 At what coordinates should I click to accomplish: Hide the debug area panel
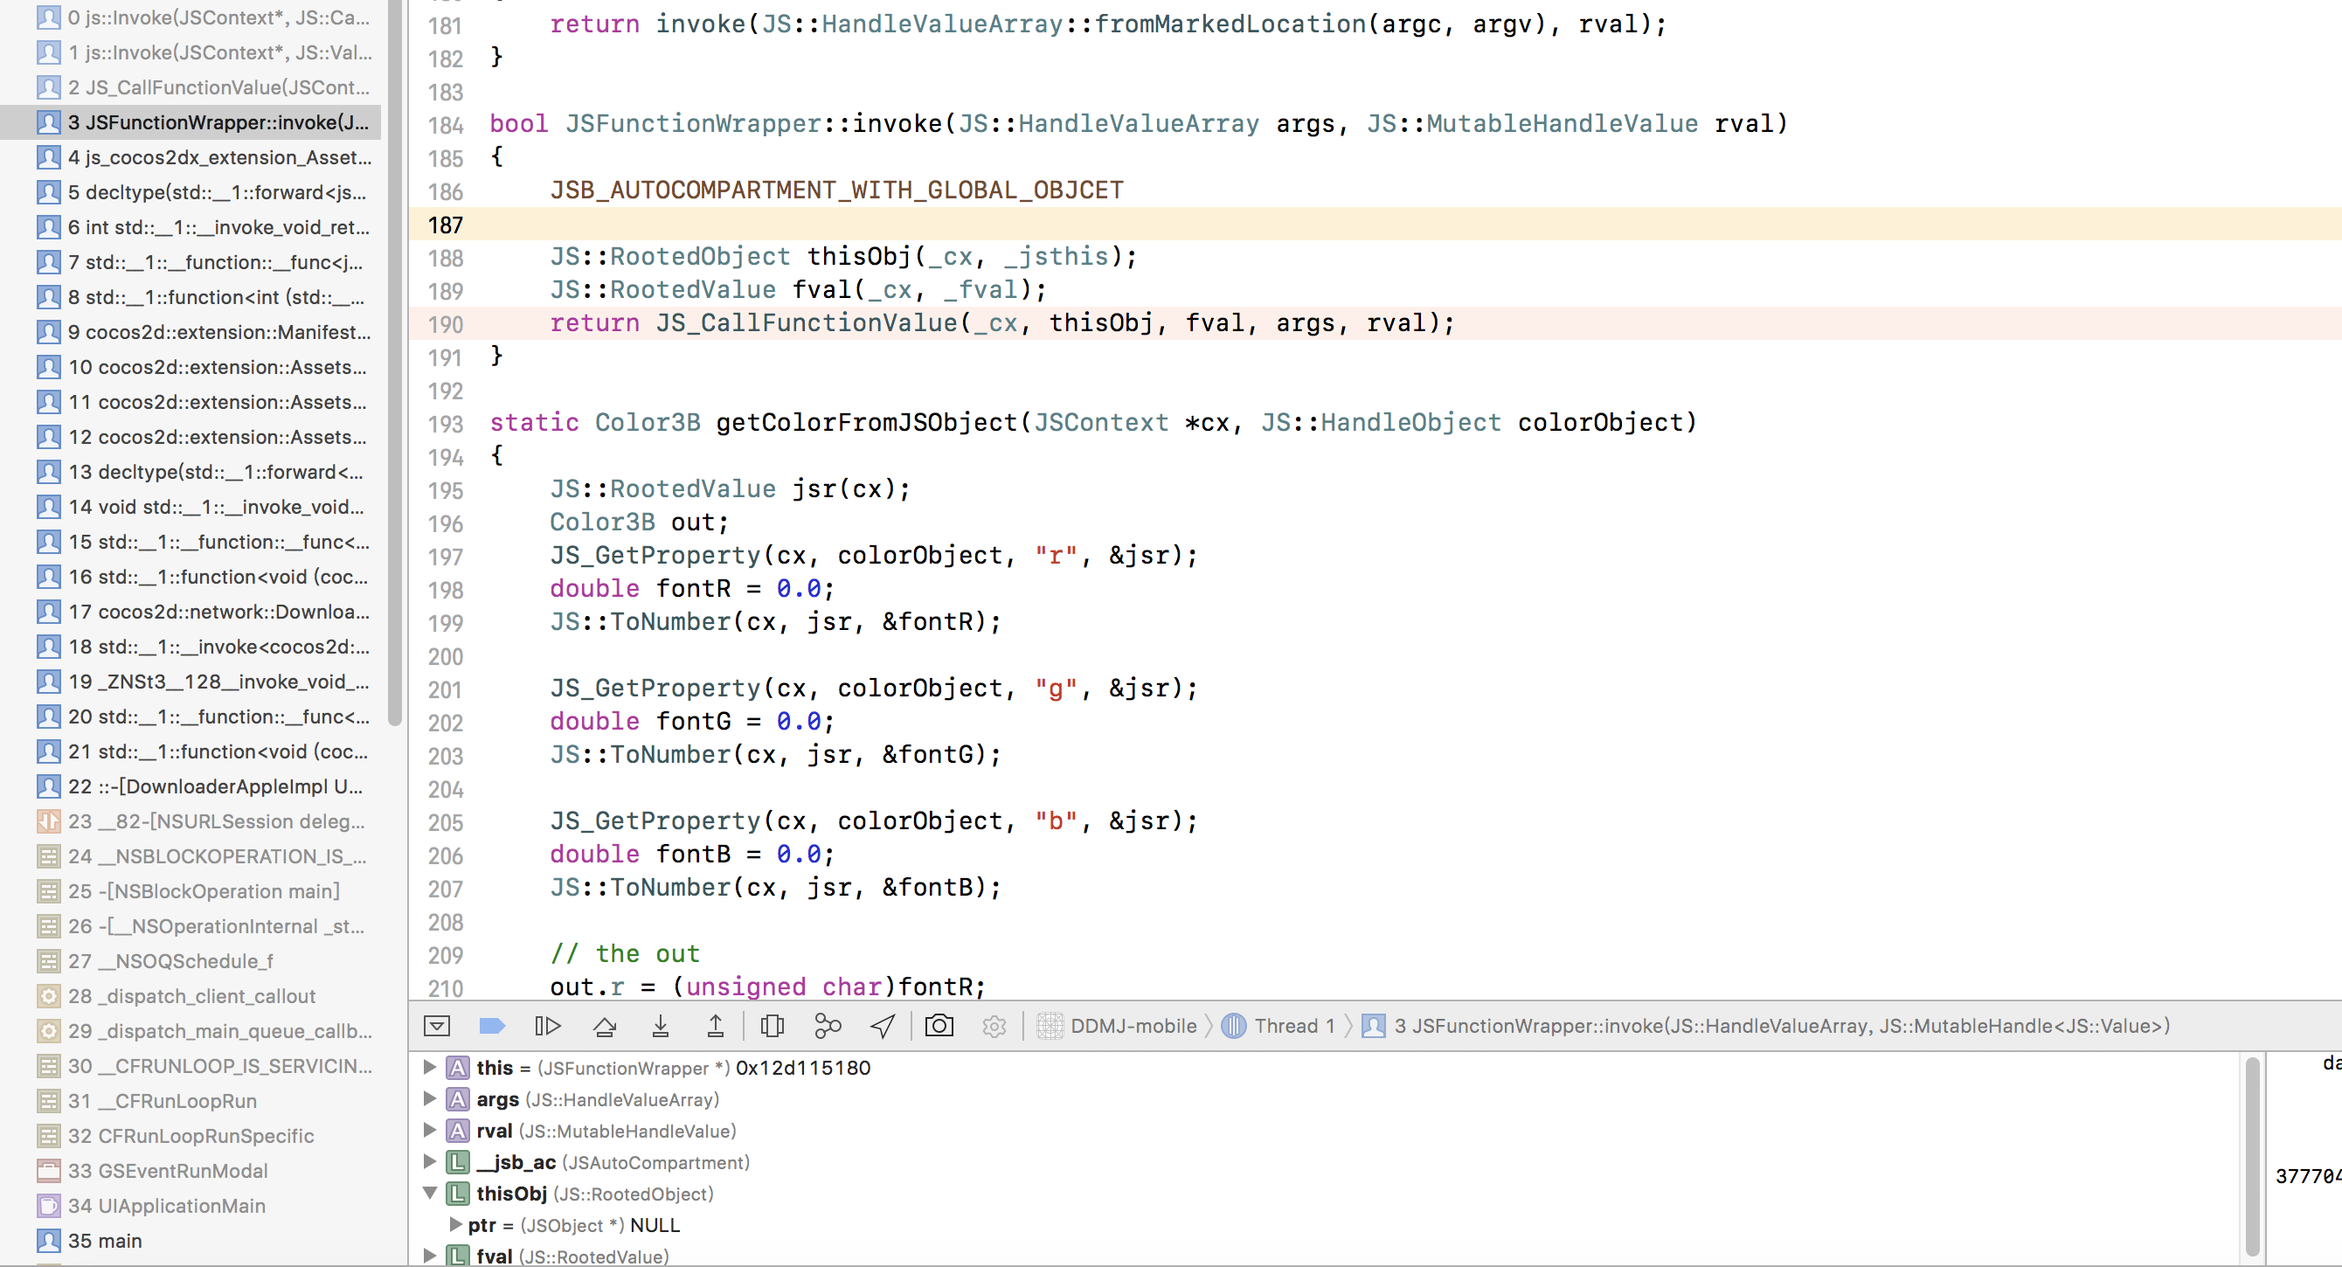[x=437, y=1026]
